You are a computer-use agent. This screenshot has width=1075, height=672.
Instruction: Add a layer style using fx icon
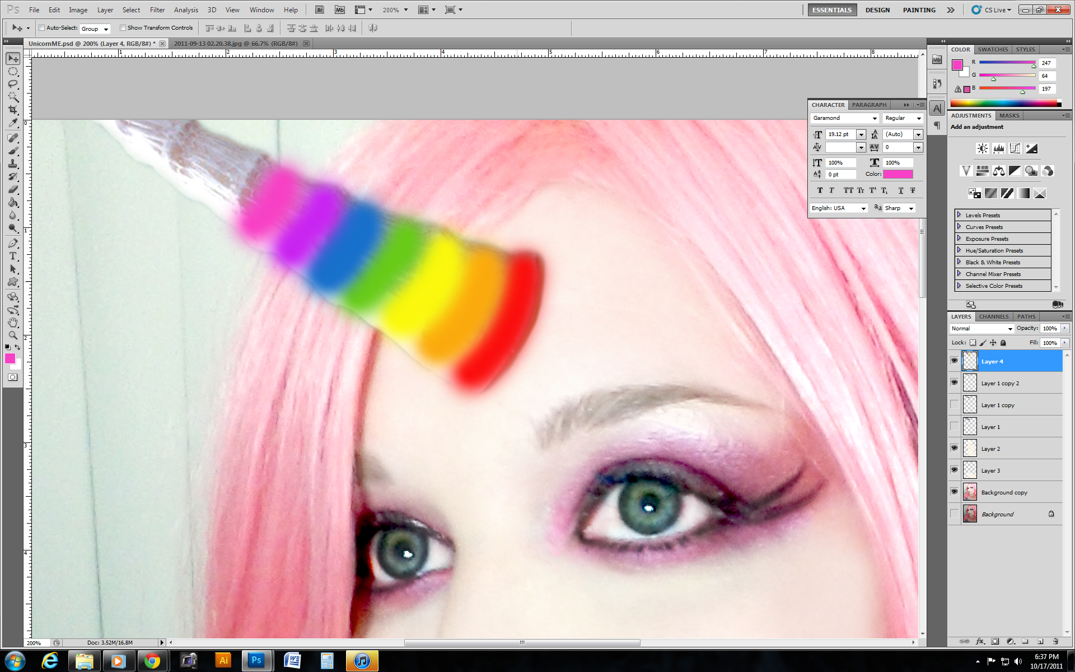tap(980, 642)
